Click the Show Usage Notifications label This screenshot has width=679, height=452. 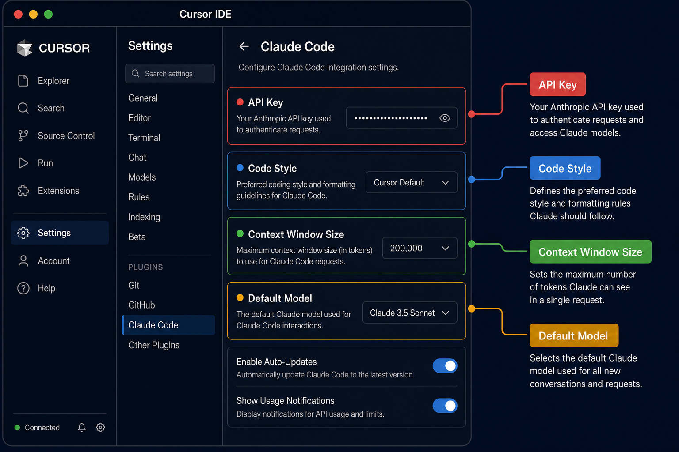click(x=285, y=401)
